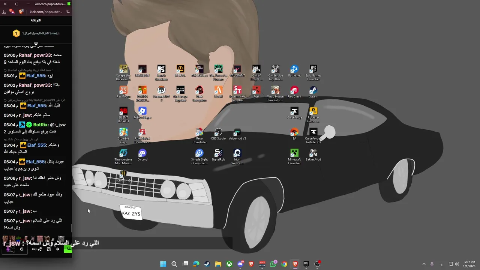
Task: Open Roblox Player desktop shortcut
Action: tap(142, 113)
